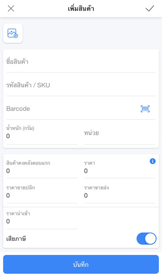The width and height of the screenshot is (162, 280).
Task: Focus the ชื่อสินค้า product name field
Action: click(81, 62)
